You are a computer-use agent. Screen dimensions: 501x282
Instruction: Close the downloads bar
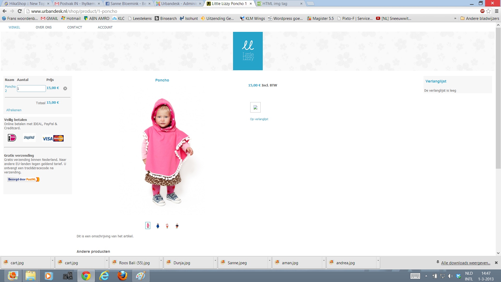tap(496, 263)
